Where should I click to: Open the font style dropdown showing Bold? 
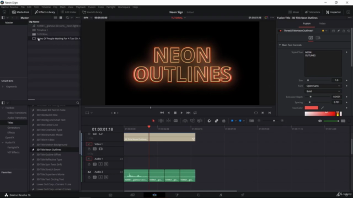coord(323,91)
